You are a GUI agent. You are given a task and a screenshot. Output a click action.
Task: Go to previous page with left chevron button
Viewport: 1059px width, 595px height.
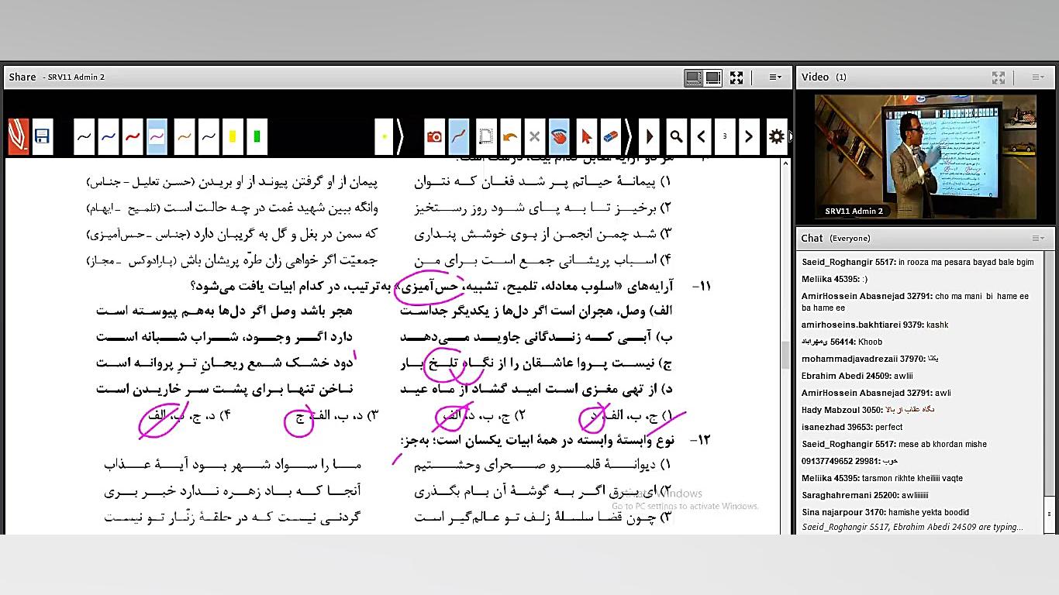click(702, 136)
